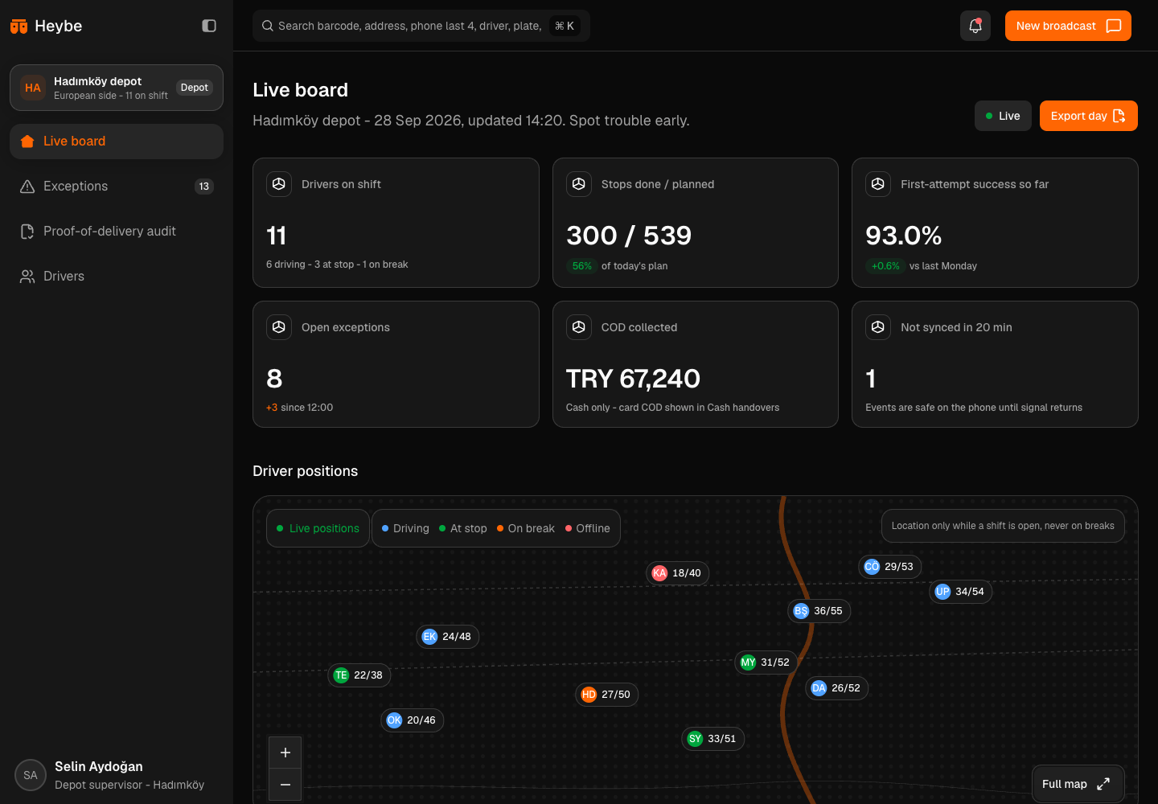Open Selin Aydoğan user profile

click(x=117, y=775)
